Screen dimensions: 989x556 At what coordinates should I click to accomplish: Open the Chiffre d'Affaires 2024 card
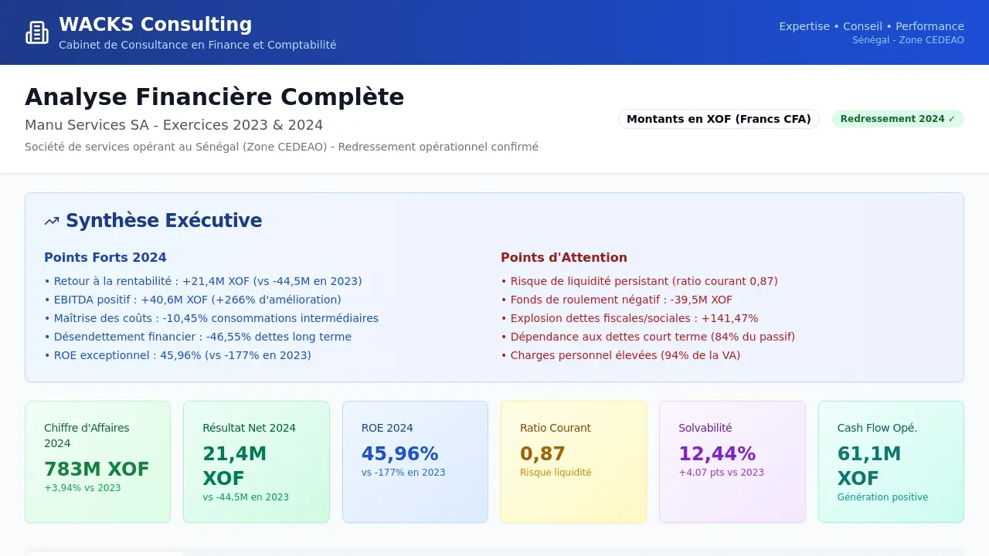(97, 462)
